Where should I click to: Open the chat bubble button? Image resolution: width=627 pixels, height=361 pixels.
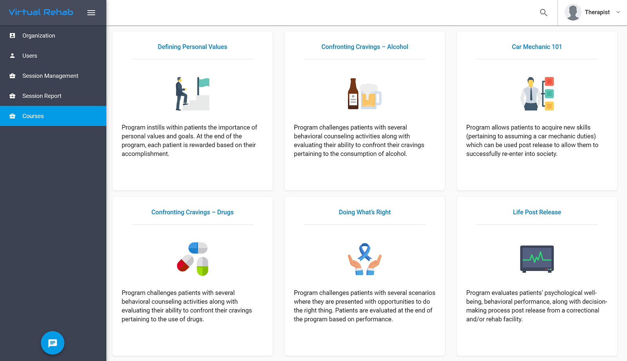point(53,343)
